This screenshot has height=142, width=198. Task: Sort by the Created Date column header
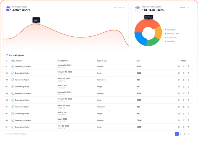coord(63,61)
